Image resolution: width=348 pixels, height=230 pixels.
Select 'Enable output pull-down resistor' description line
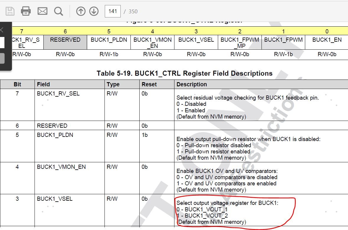(x=249, y=139)
